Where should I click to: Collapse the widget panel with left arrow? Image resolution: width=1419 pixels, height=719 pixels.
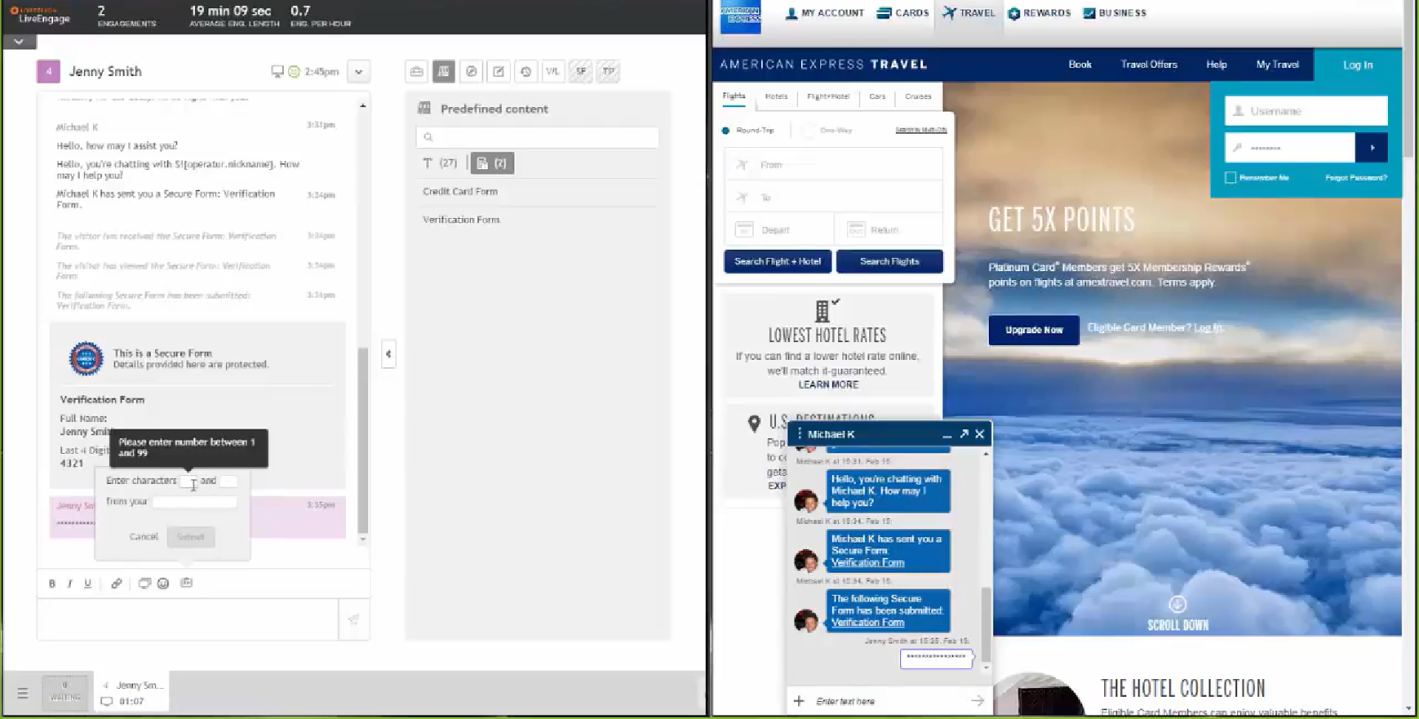pos(388,354)
